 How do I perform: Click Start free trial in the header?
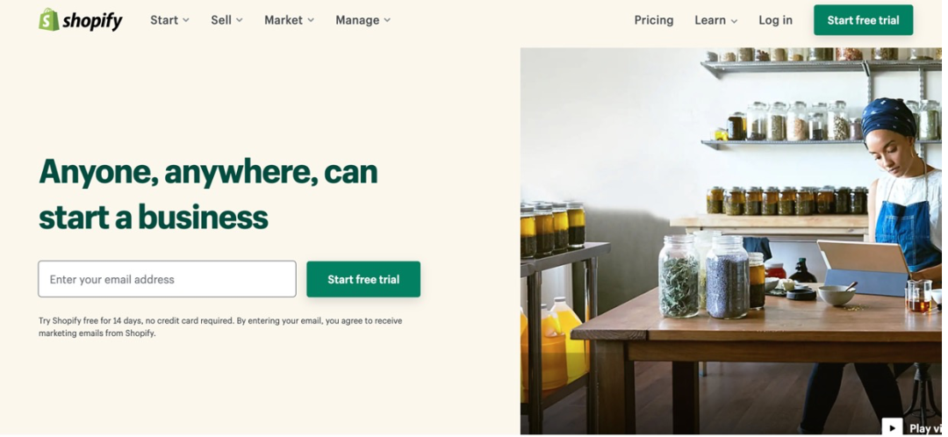tap(863, 20)
